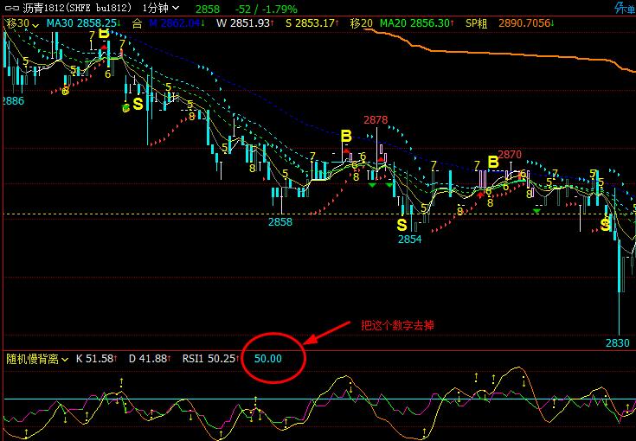Select the cyan 50.00 number in sub-chart header
Image resolution: width=636 pixels, height=441 pixels.
tap(268, 359)
